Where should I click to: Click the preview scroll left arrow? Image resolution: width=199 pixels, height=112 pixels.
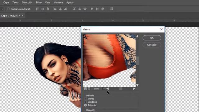[x=108, y=89]
